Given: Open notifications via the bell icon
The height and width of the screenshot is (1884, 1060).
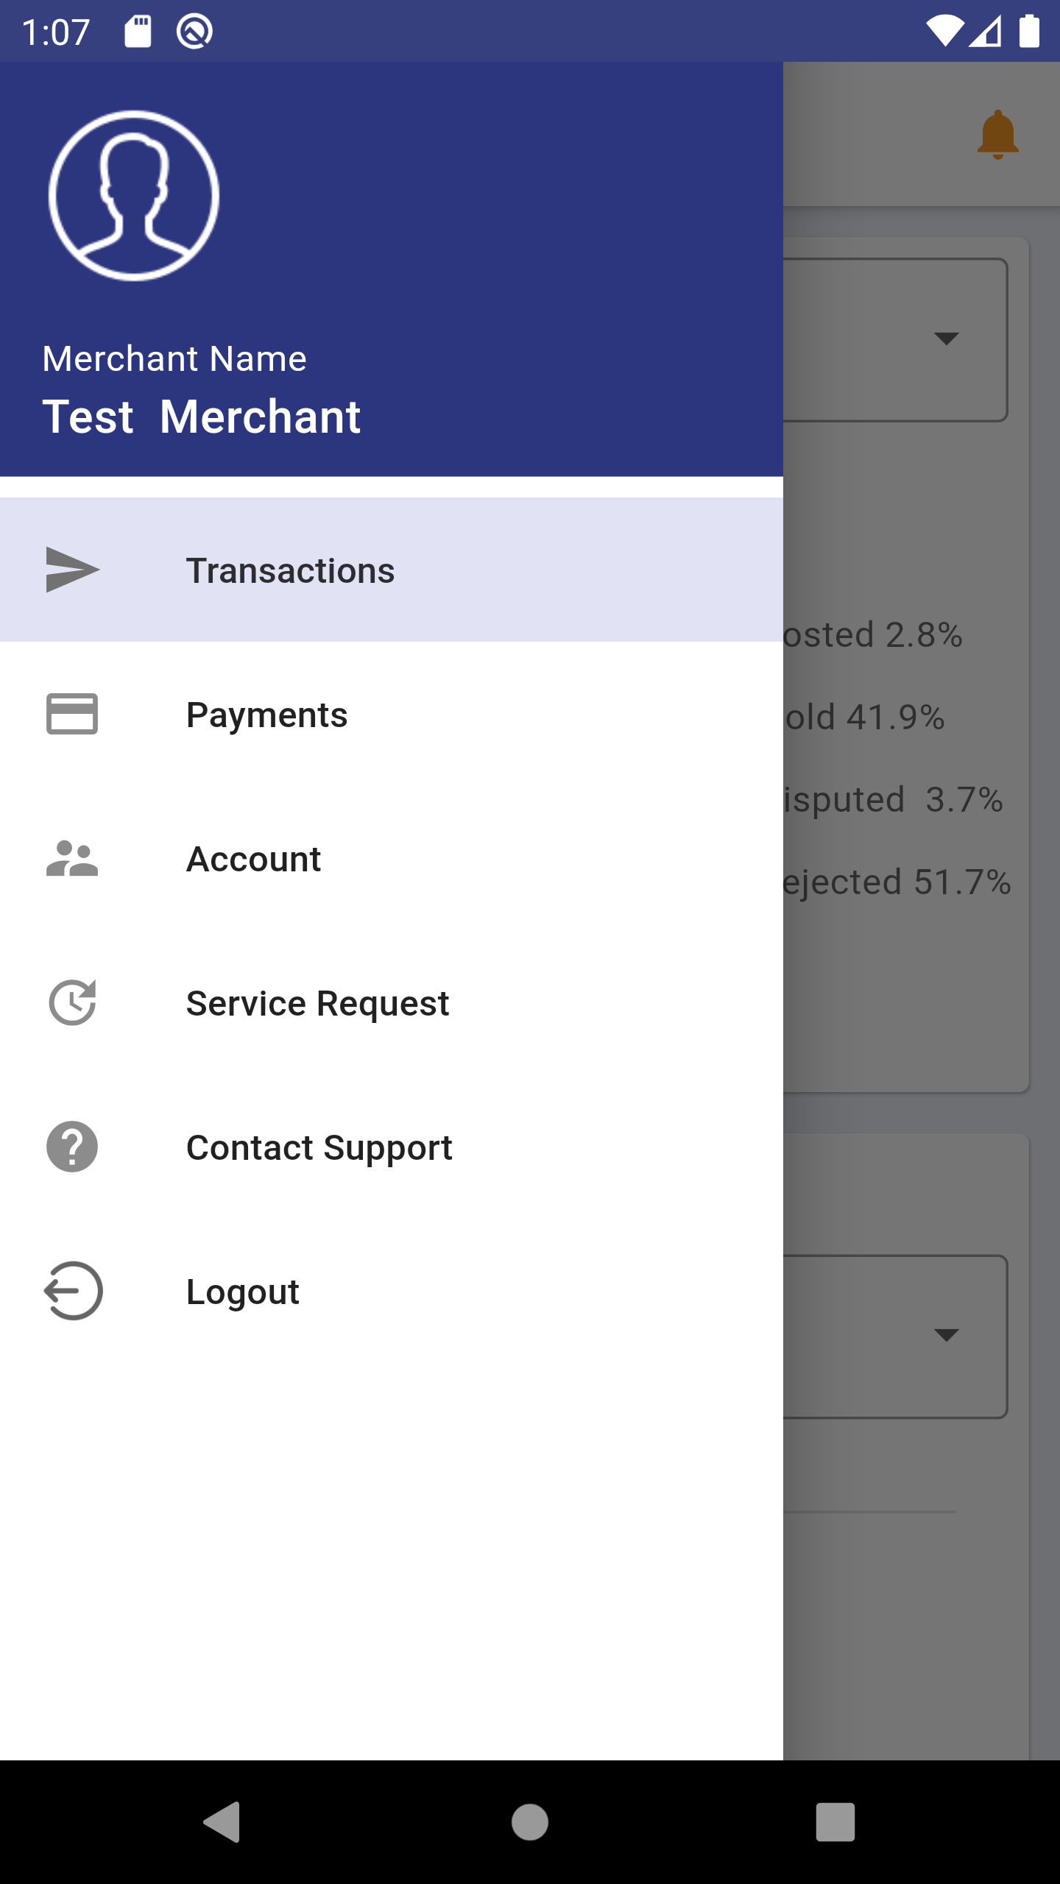Looking at the screenshot, I should [998, 135].
